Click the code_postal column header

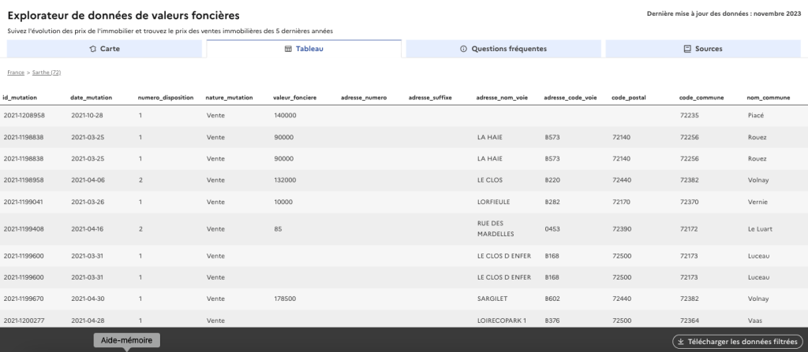coord(629,98)
